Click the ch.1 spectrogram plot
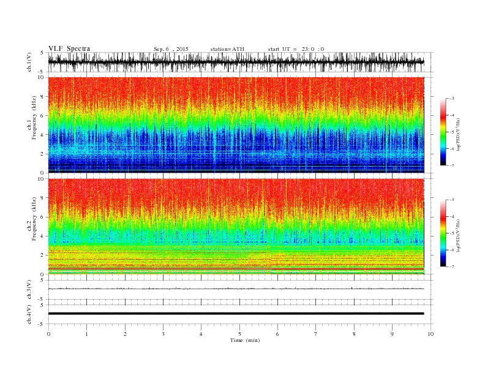The height and width of the screenshot is (375, 485). coord(236,125)
